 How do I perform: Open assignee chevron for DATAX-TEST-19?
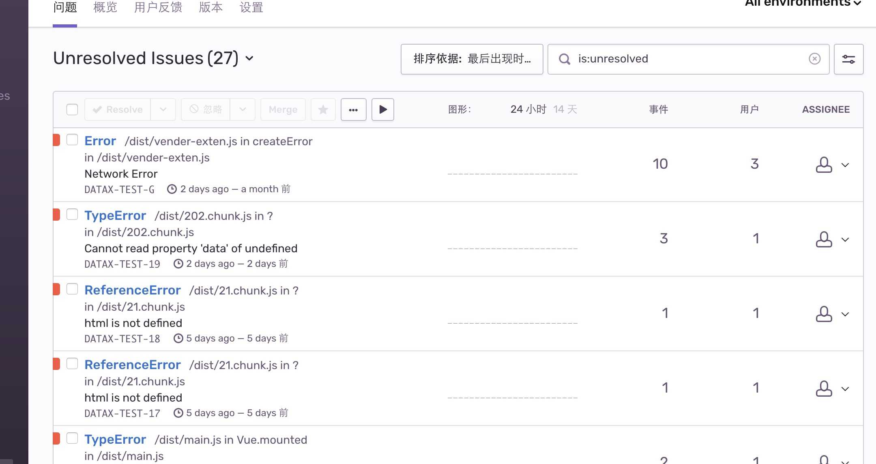pyautogui.click(x=845, y=240)
